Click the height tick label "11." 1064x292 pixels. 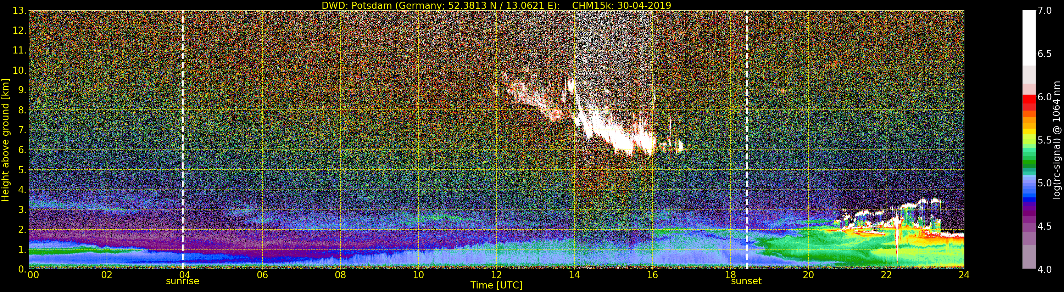(20, 50)
